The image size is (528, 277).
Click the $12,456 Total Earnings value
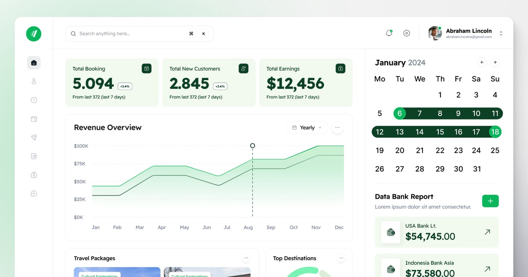point(295,83)
